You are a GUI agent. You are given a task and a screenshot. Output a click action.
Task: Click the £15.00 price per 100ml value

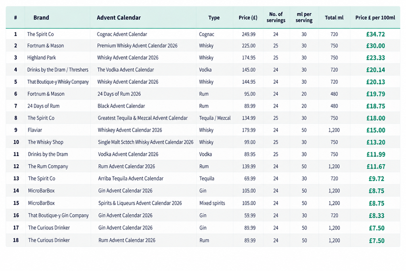pos(376,130)
